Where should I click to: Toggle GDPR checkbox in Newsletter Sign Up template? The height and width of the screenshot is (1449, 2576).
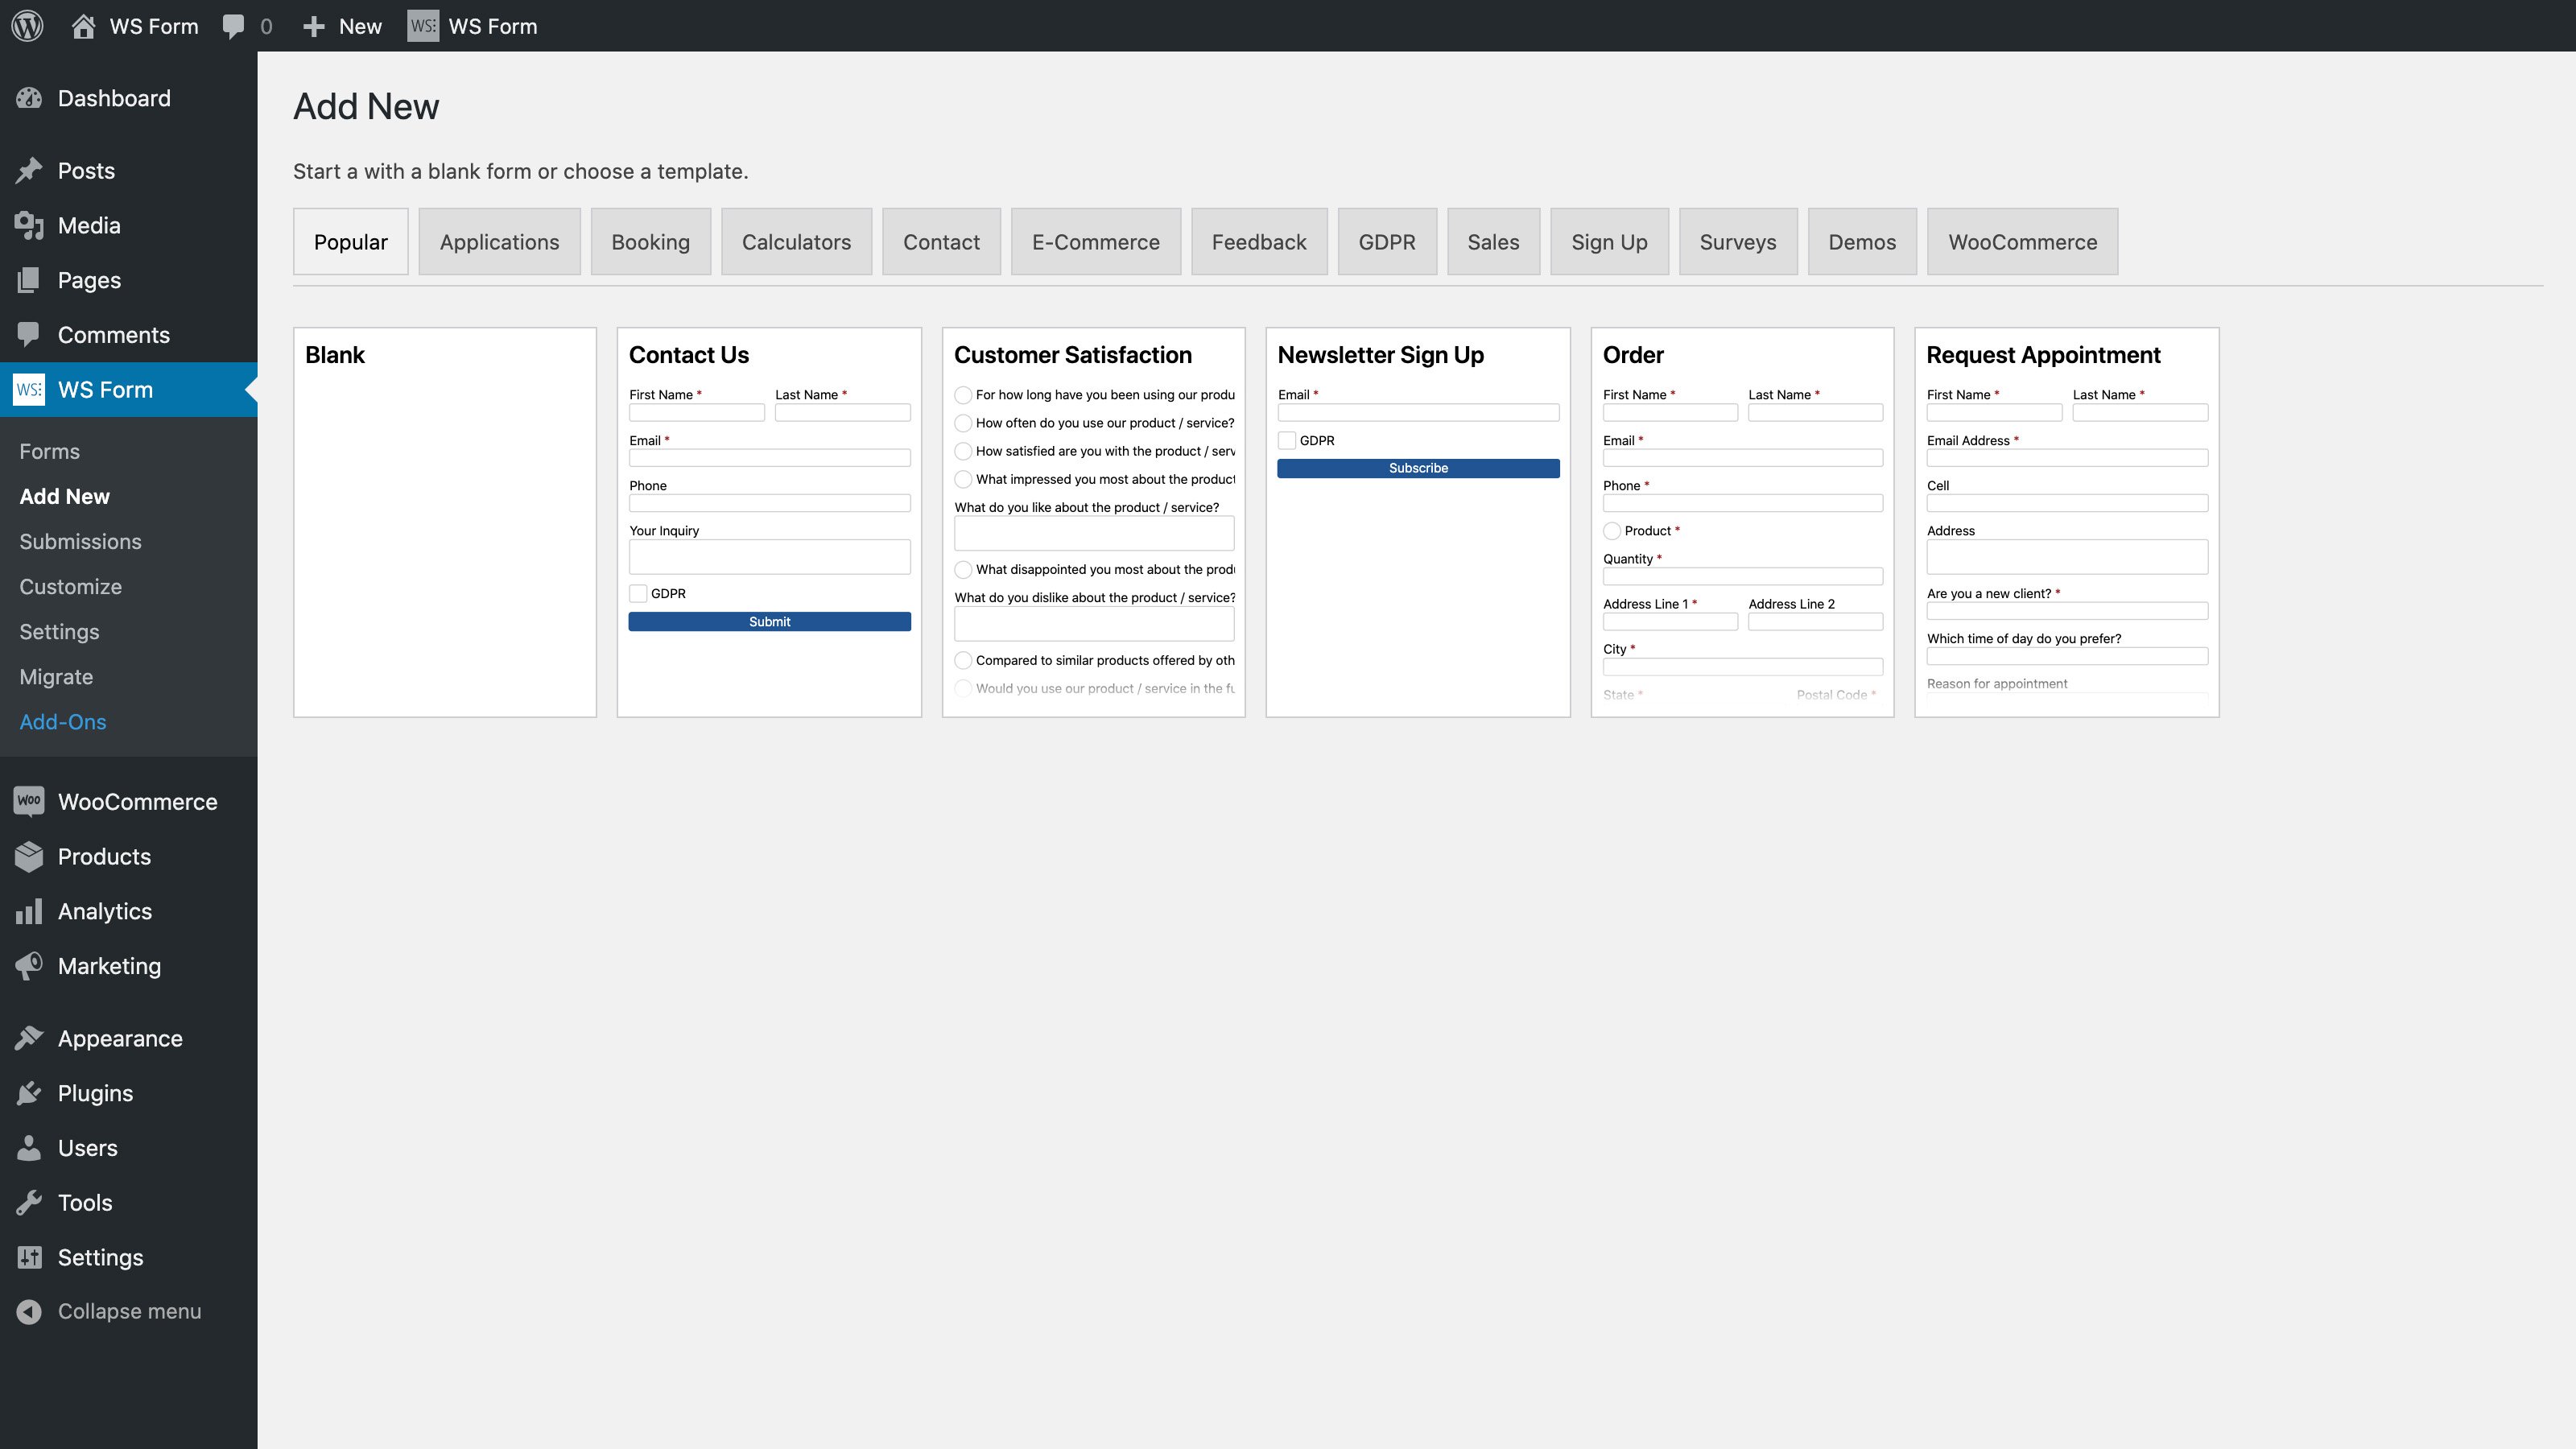[1287, 441]
